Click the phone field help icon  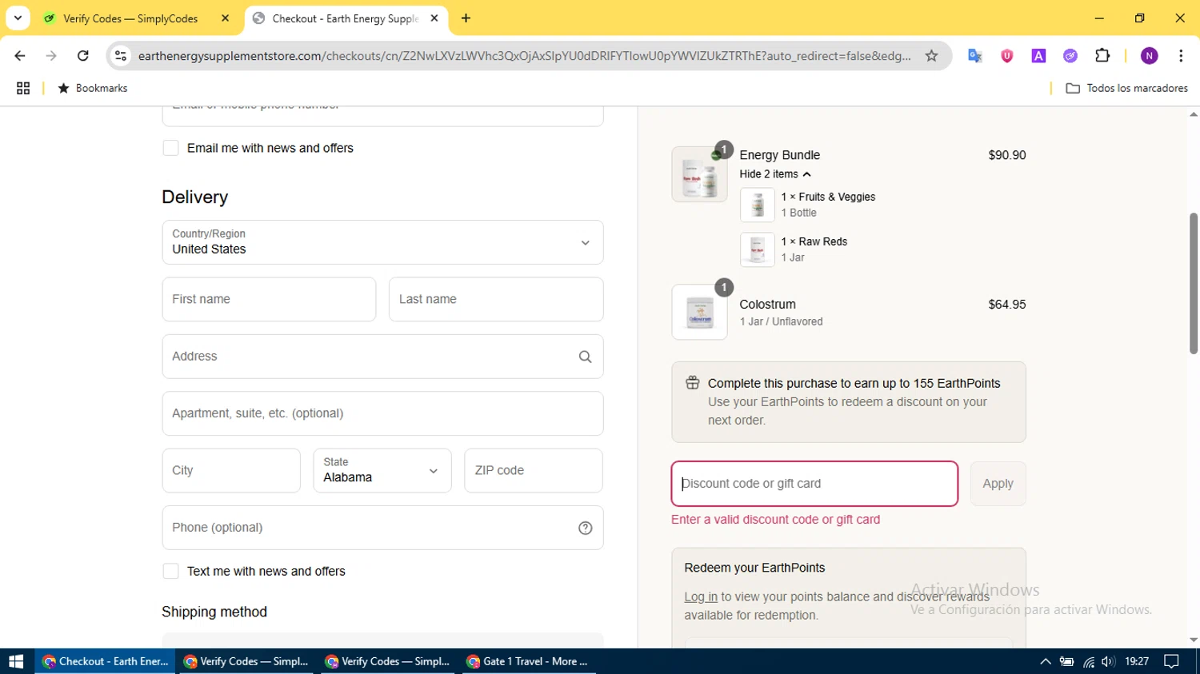pyautogui.click(x=586, y=528)
